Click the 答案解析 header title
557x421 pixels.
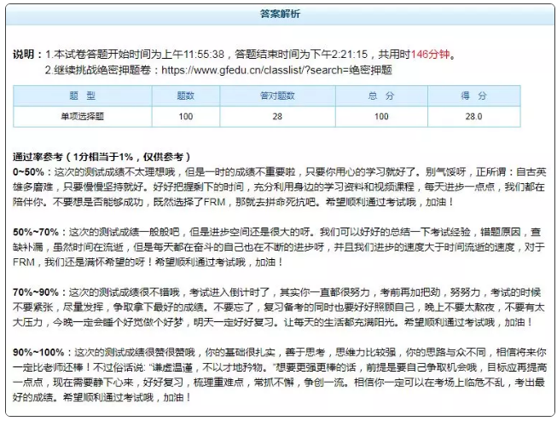(280, 14)
